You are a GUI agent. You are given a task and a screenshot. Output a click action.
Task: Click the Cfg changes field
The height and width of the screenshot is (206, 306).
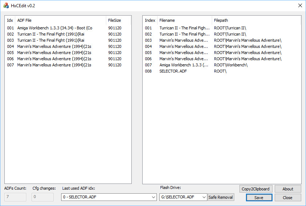coord(43,197)
